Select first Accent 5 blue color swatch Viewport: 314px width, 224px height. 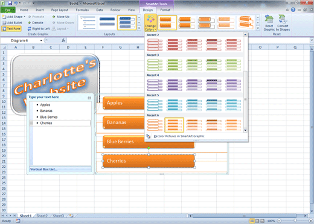pyautogui.click(x=155, y=105)
